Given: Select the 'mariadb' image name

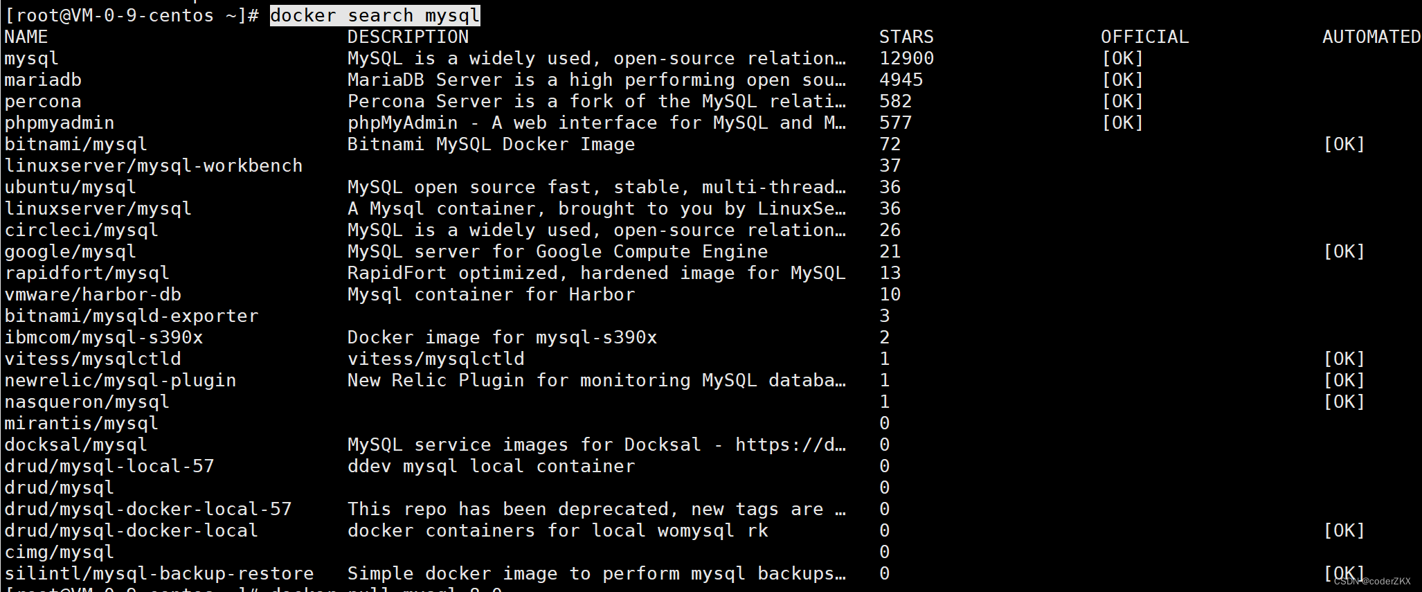Looking at the screenshot, I should [43, 80].
